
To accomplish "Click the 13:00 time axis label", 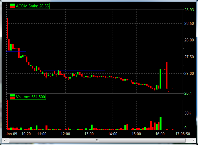I will click(89, 134).
